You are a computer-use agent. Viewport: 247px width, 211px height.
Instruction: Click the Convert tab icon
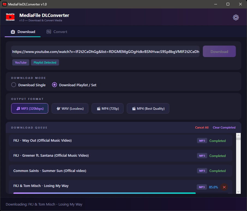tap(49, 32)
